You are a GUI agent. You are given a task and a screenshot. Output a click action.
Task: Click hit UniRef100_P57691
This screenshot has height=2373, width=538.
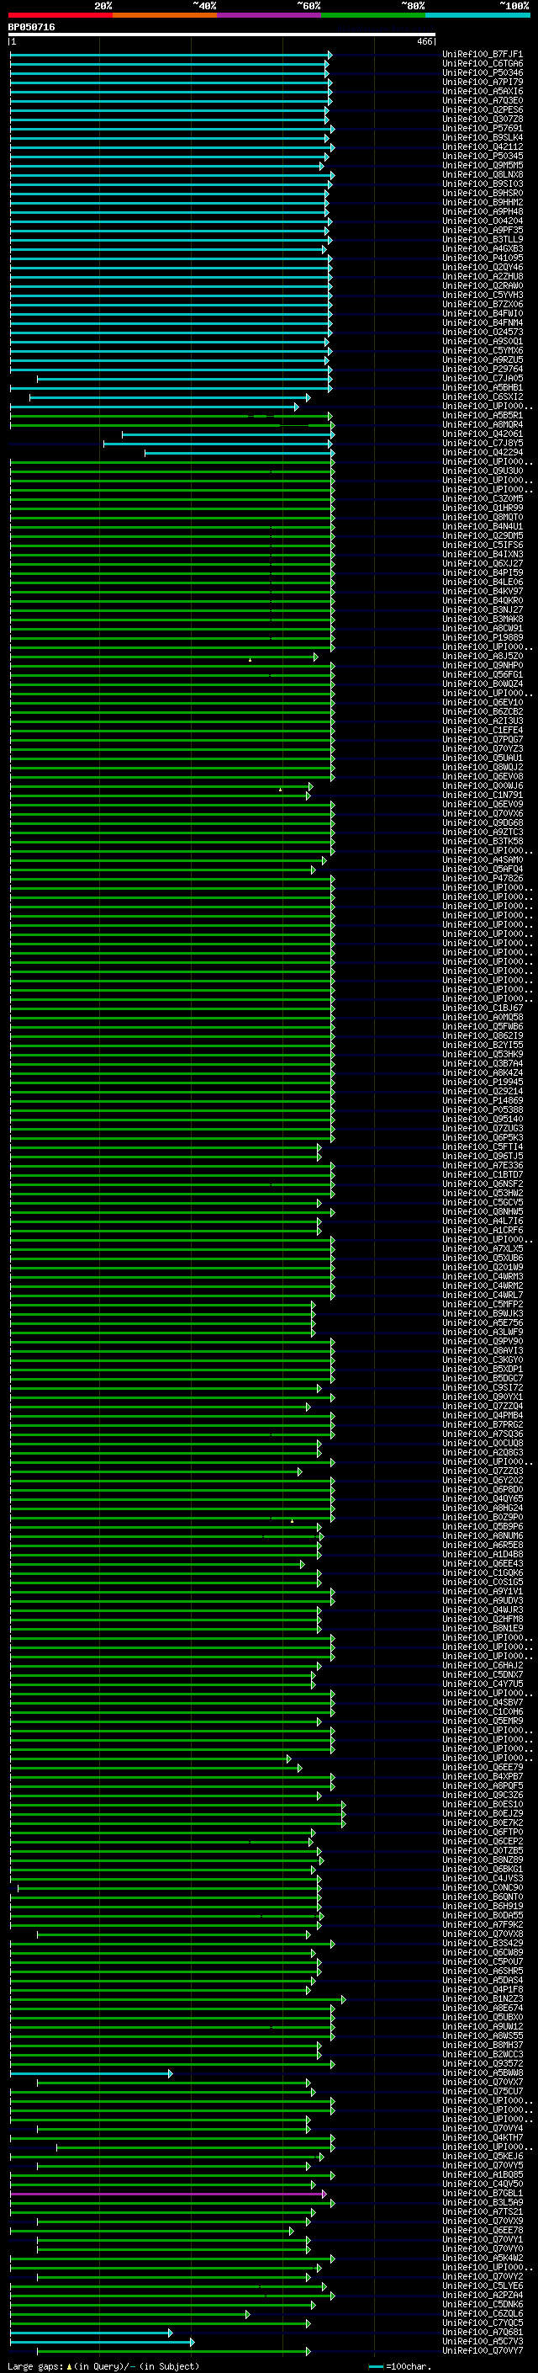pyautogui.click(x=482, y=128)
